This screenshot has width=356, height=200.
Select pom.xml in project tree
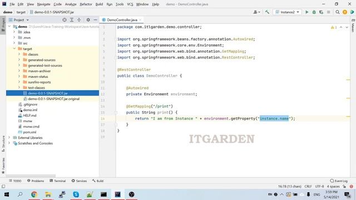[x=27, y=132]
